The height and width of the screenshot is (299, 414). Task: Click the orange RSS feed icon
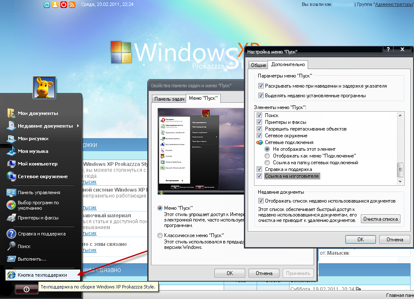[x=72, y=5]
